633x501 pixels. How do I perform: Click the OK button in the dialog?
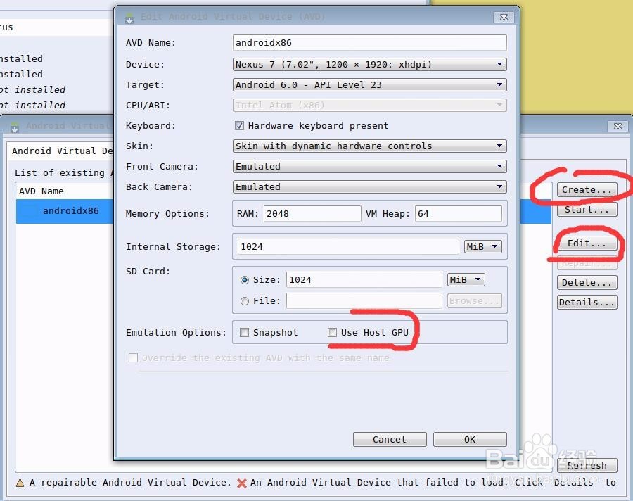(x=470, y=440)
